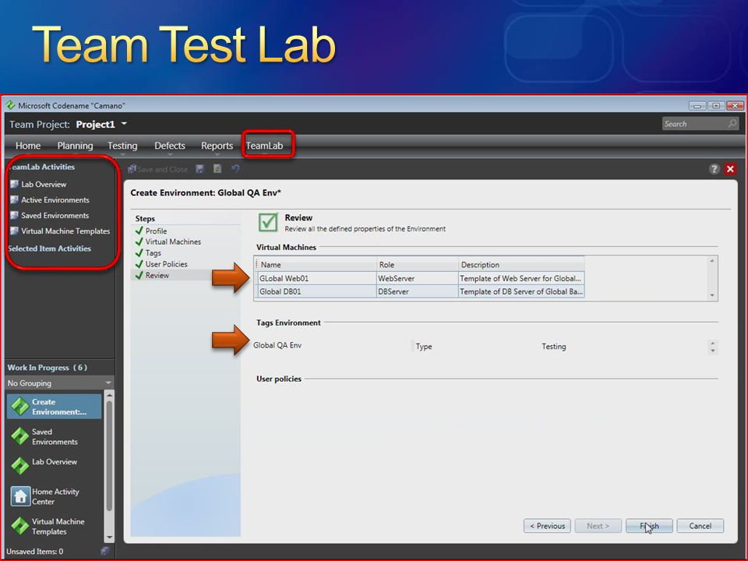Click the Camano app icon in title bar
Image resolution: width=748 pixels, height=561 pixels.
[x=10, y=105]
